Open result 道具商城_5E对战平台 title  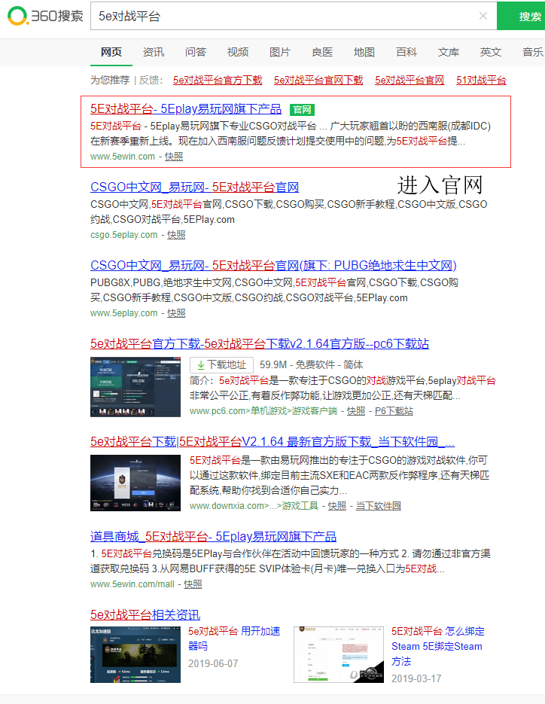click(x=213, y=536)
